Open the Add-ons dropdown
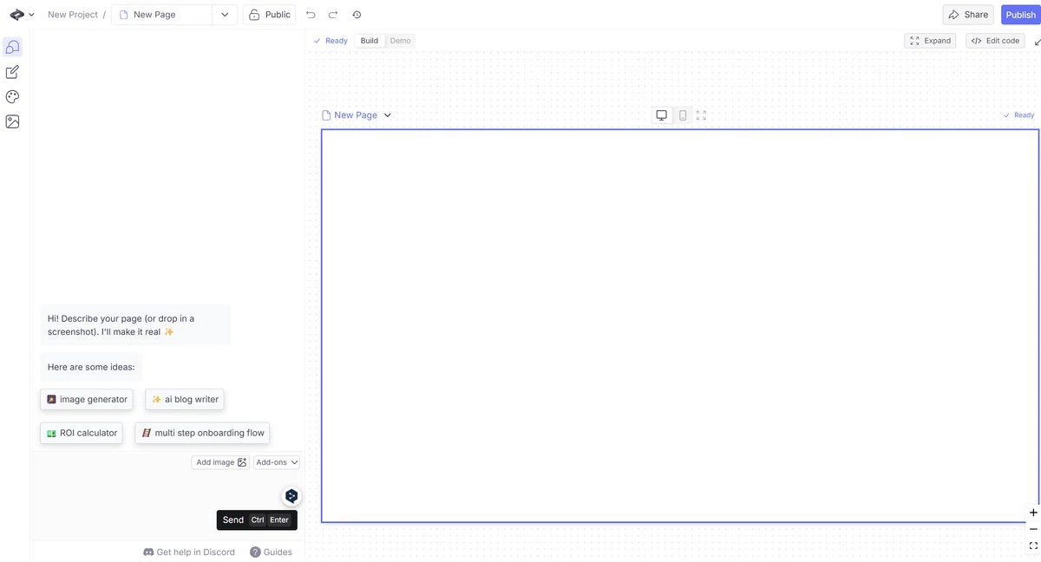The image size is (1041, 562). (277, 462)
